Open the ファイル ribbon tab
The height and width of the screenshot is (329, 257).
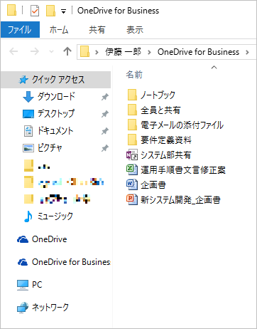click(20, 30)
